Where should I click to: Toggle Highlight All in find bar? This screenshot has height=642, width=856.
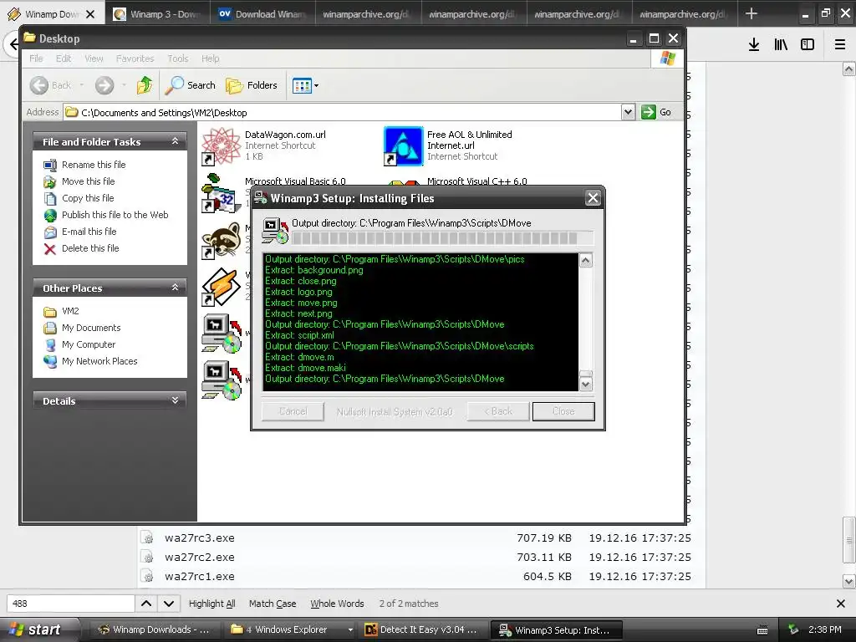tap(211, 604)
